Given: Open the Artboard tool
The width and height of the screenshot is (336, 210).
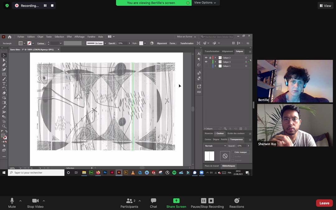Looking at the screenshot, I should (4, 122).
